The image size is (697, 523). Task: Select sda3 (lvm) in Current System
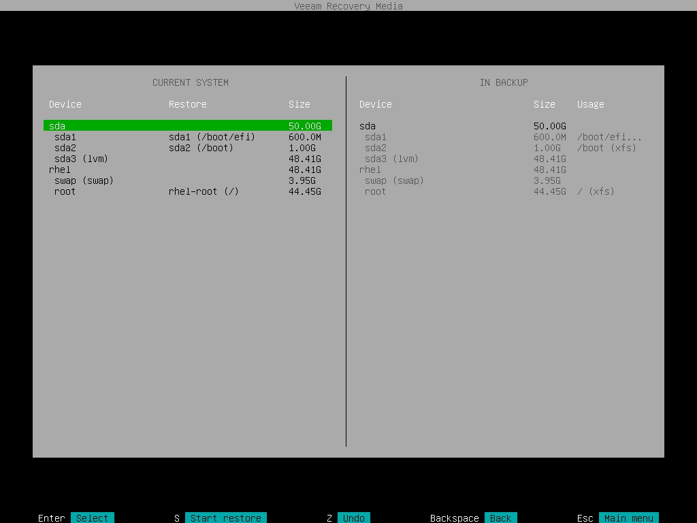81,159
